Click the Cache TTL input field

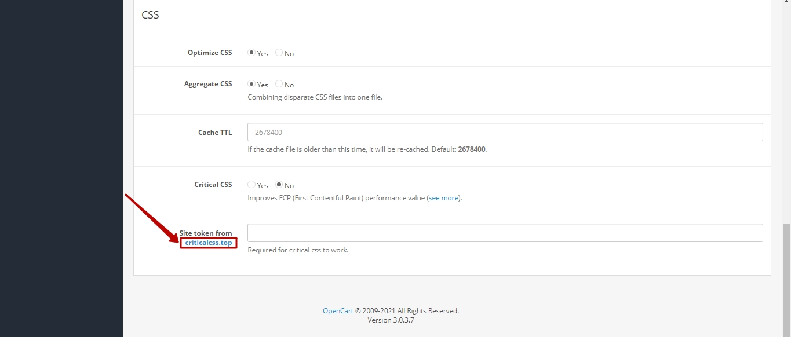coord(505,132)
